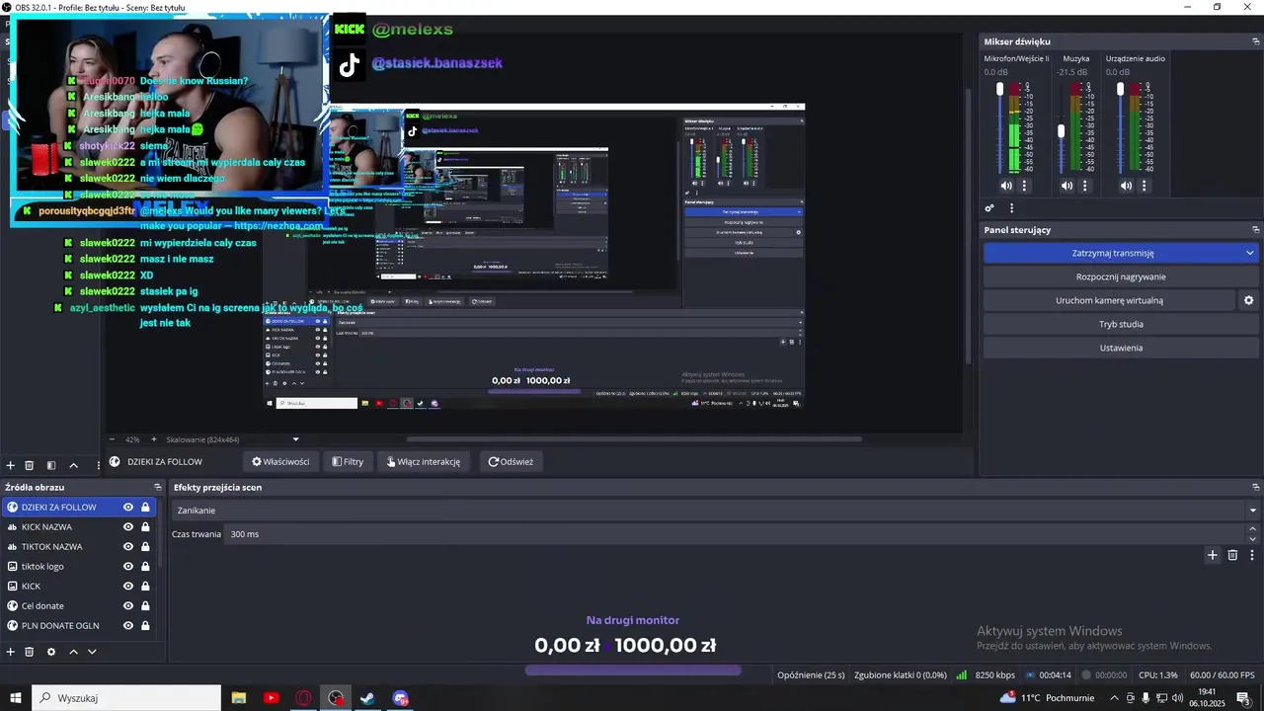
Task: Adjust the Urządzenie audio volume fader
Action: point(1121,89)
